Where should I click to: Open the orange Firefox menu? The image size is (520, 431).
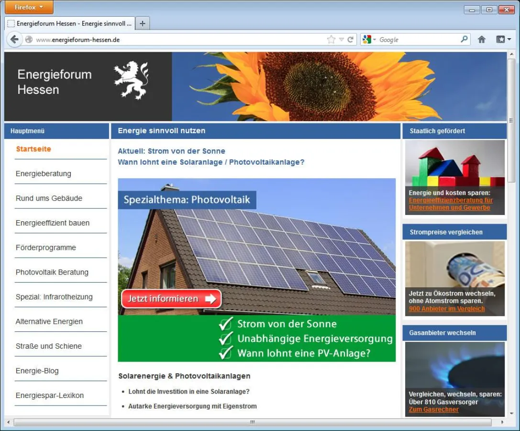(28, 7)
